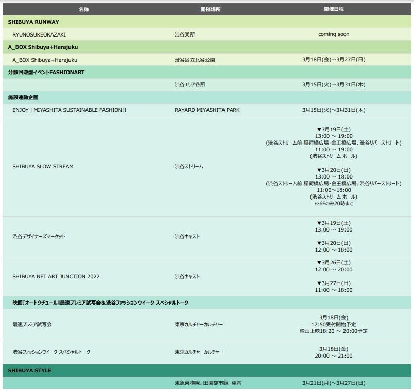Click ENJOY ! MIYASHITA SUSTAINABLE FASHION !! event name

click(69, 110)
